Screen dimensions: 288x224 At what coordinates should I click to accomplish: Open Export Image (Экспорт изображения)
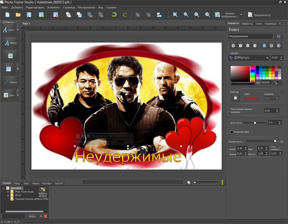coord(227,15)
